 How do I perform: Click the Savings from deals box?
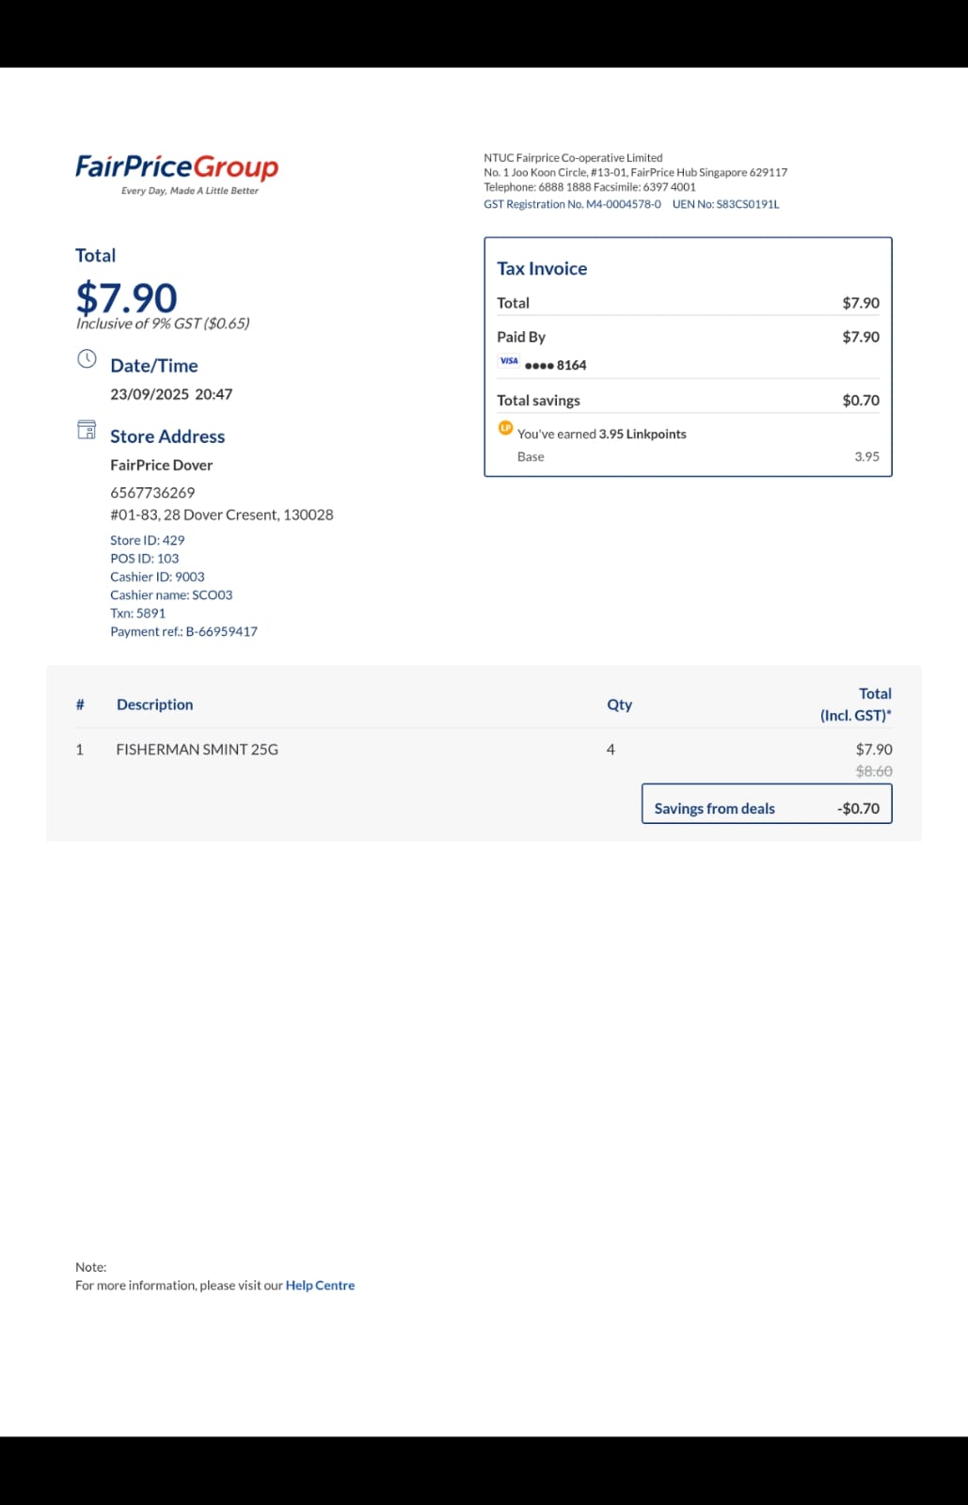(767, 804)
